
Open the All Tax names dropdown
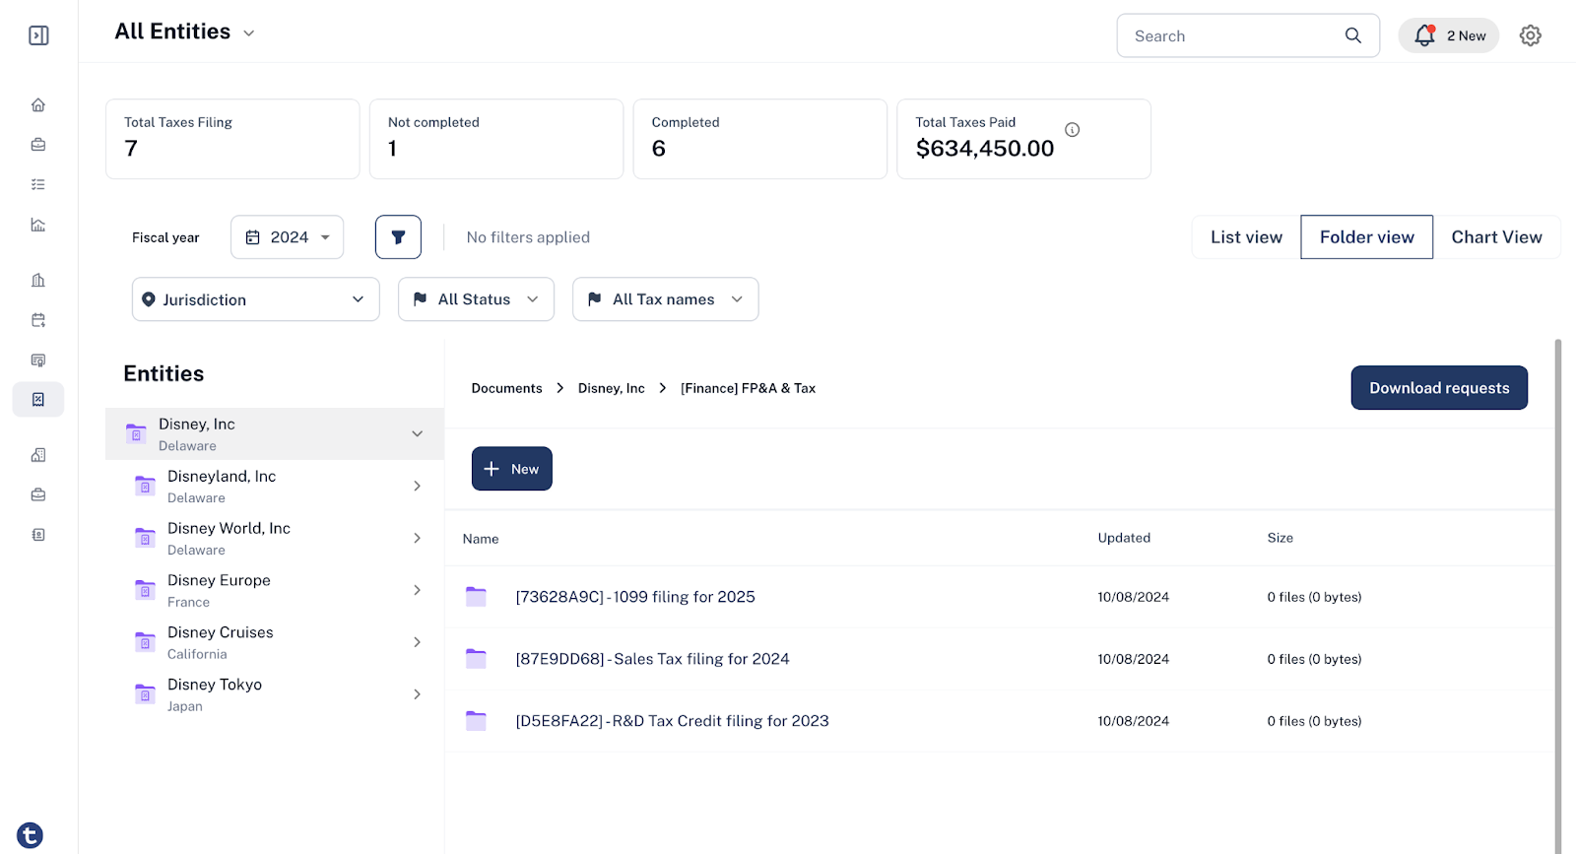[665, 299]
